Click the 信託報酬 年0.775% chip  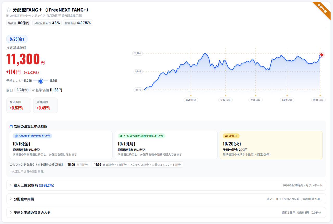coord(78,23)
